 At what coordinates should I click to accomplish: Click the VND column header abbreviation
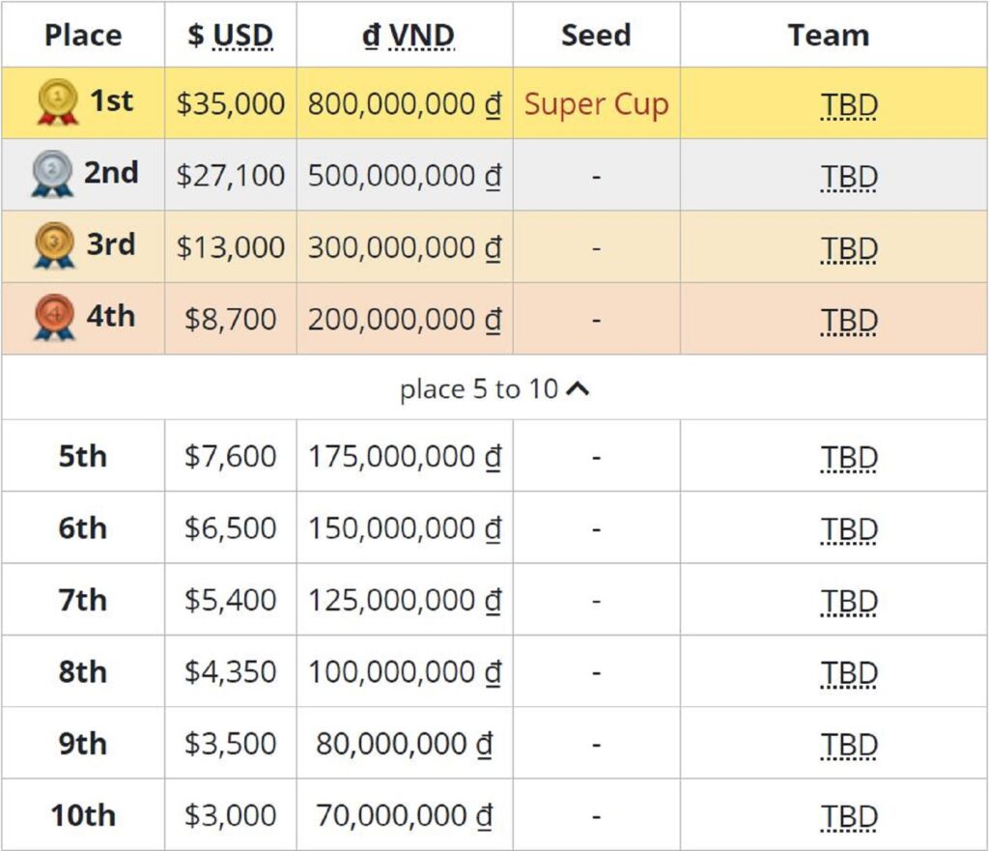421,36
